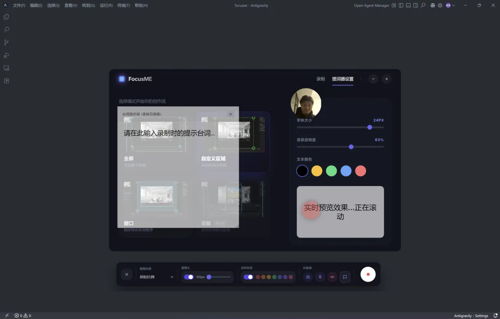
Task: Click the round webcam preview
Action: pos(306,103)
